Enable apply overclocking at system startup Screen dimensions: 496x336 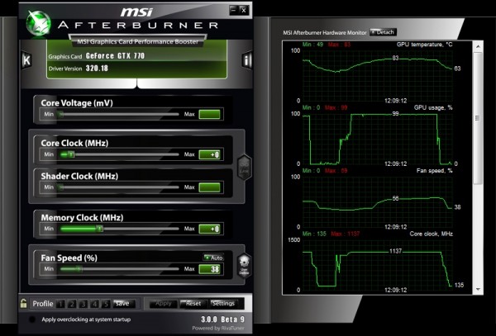click(x=32, y=319)
